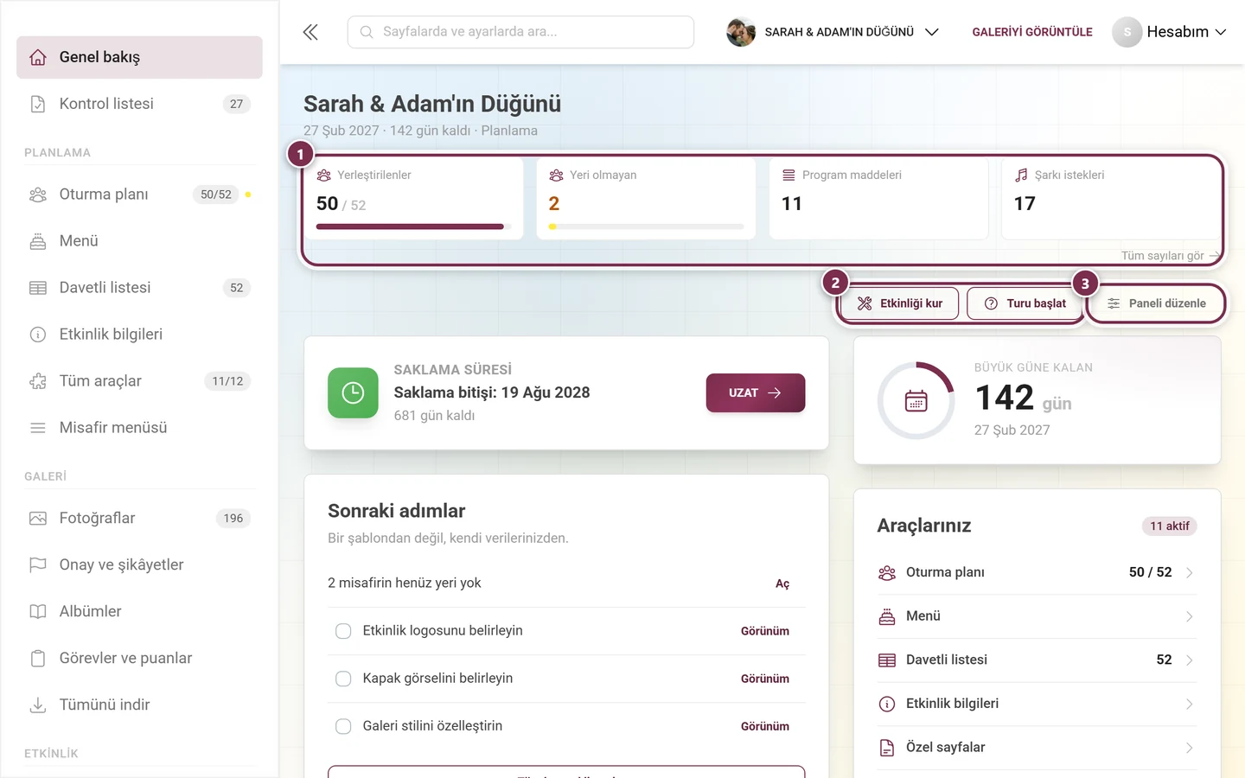Click the Onay ve şikâyetler flag icon

tap(38, 565)
